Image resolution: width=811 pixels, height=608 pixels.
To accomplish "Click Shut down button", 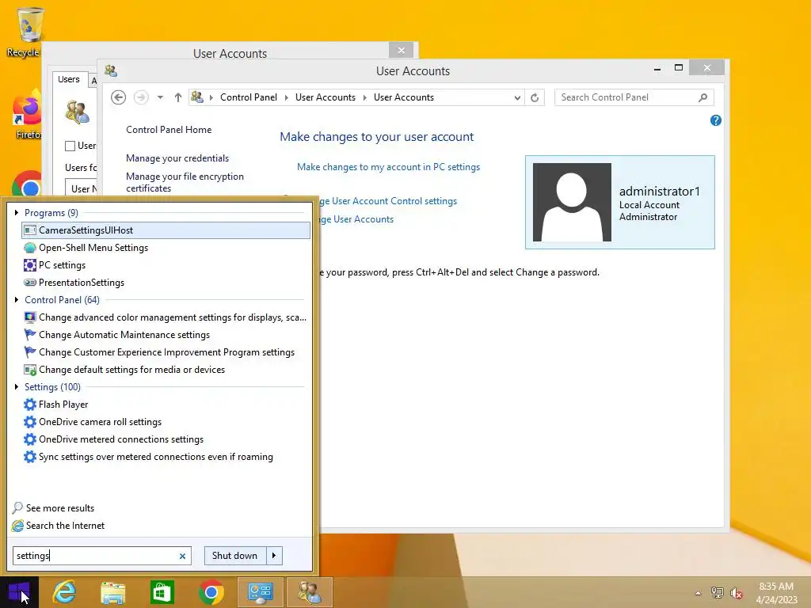I will (x=235, y=556).
